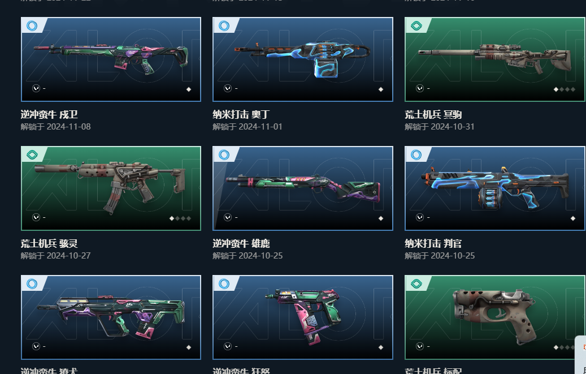Click the green tier icon on 荒土机兵 冥驹 card
586x374 pixels.
(x=416, y=26)
